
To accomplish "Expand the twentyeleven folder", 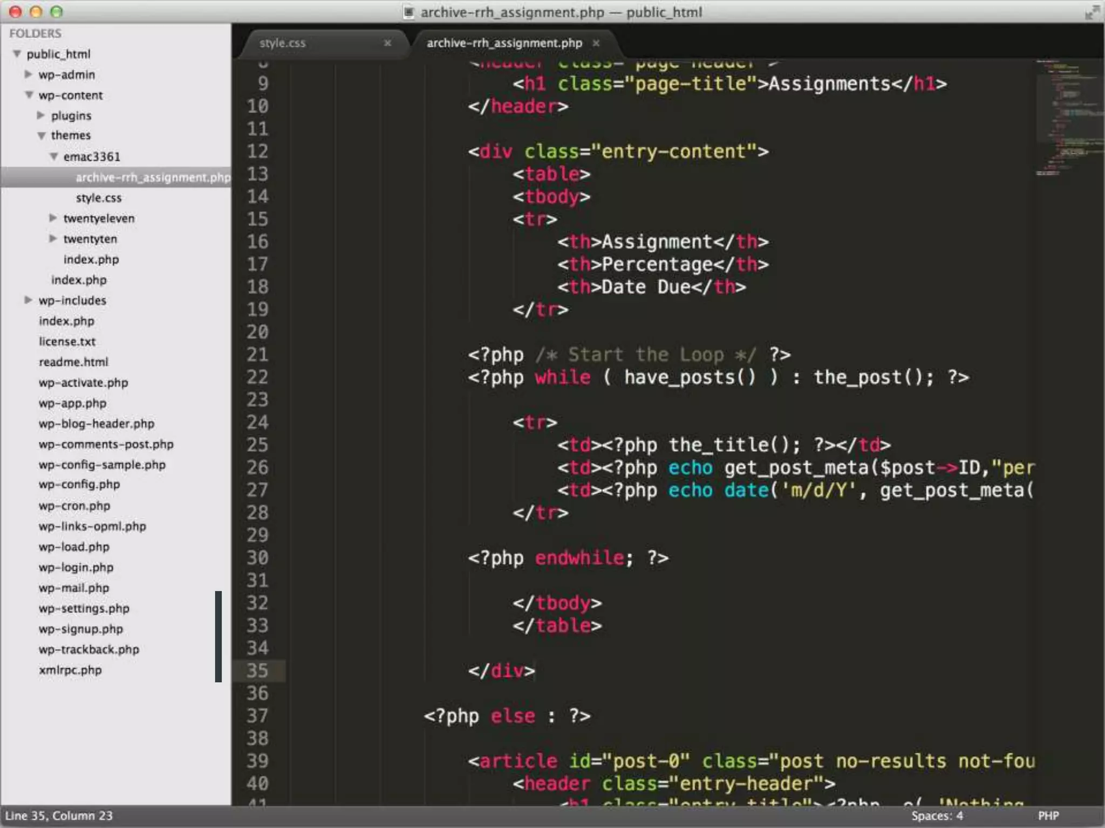I will pyautogui.click(x=53, y=218).
